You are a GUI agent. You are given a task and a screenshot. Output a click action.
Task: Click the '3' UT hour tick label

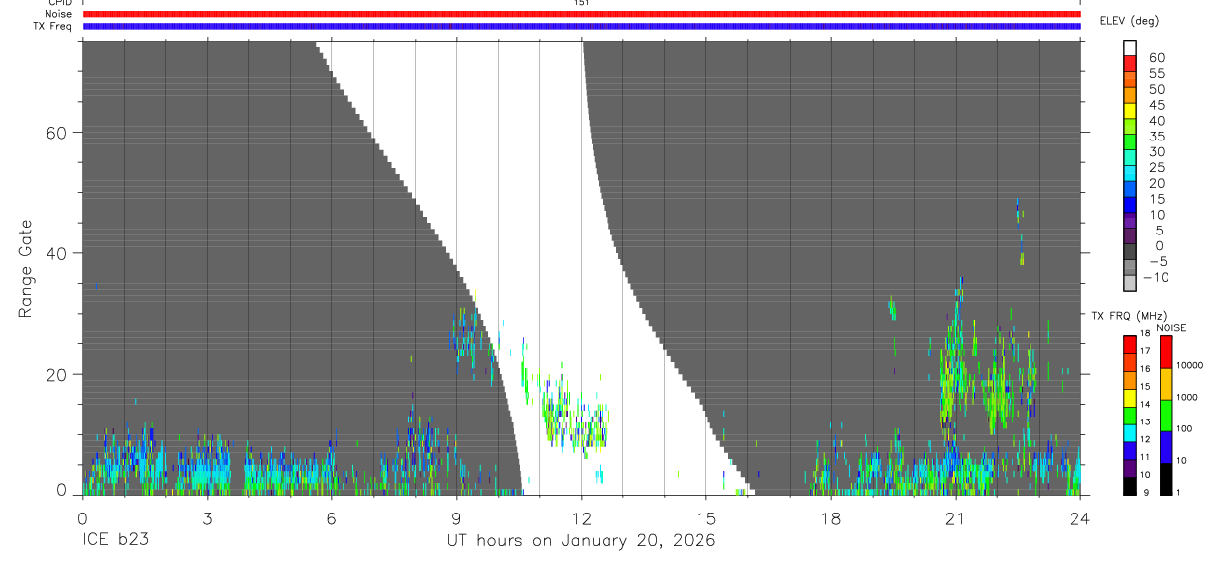click(207, 517)
